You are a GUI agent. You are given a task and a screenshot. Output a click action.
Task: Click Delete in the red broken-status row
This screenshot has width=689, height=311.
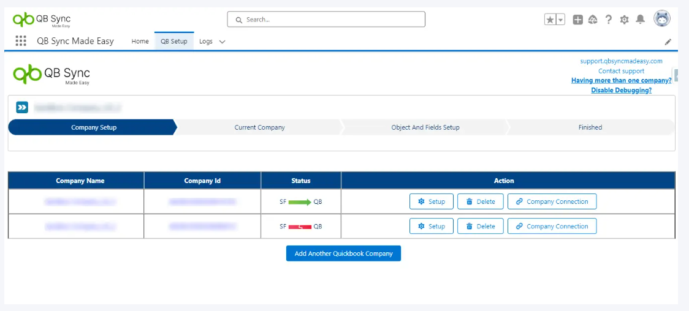pyautogui.click(x=481, y=227)
